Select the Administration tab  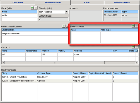53,2
